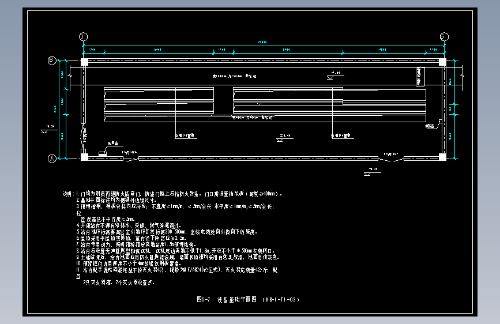Select grid axis bubble 1 at top left

[83, 37]
